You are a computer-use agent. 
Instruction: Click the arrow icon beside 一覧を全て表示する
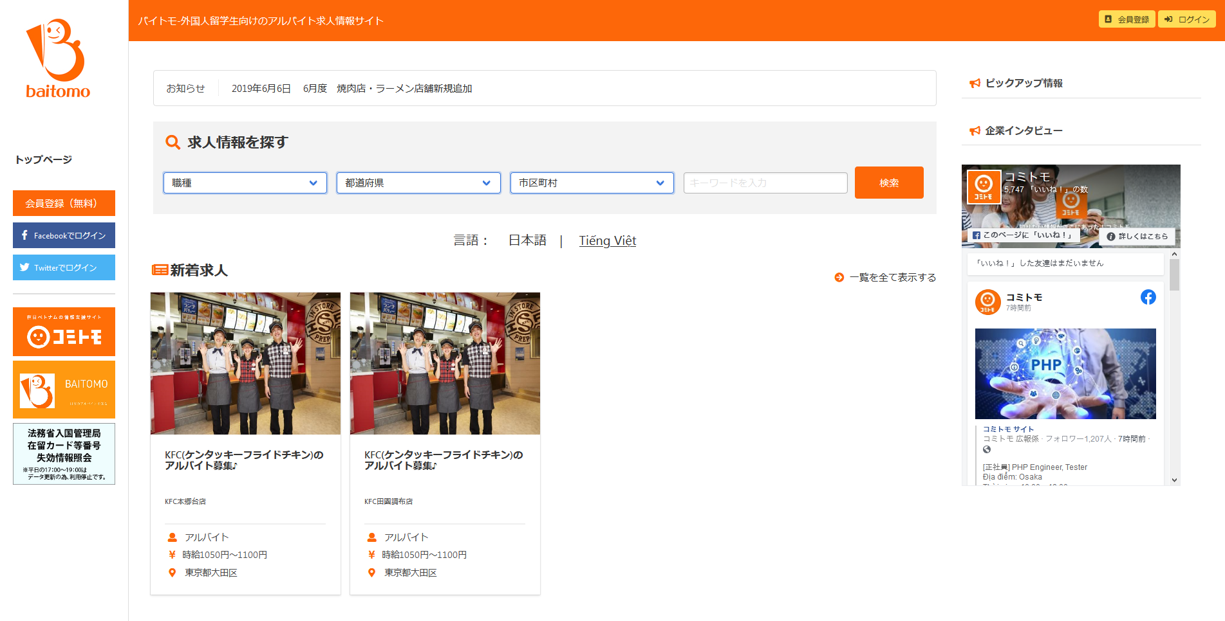839,277
